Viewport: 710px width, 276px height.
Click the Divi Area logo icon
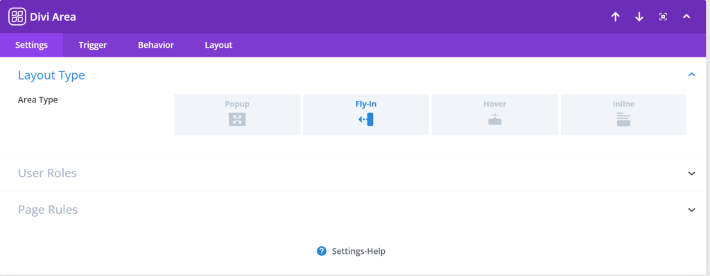click(x=17, y=17)
